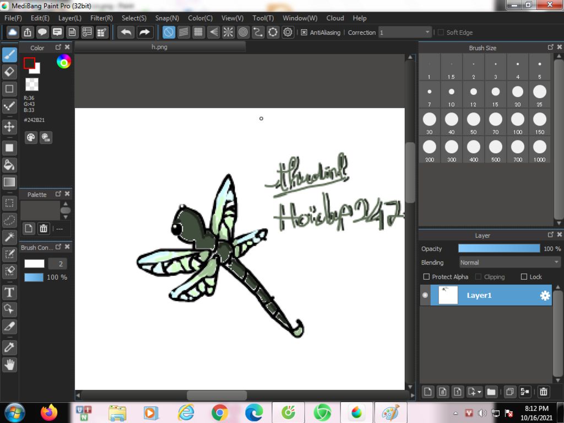The width and height of the screenshot is (564, 423).
Task: Hide Layer1 using visibility dot
Action: 425,296
